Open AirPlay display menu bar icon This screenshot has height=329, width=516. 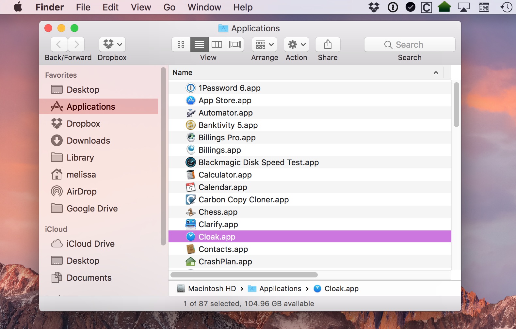tap(464, 7)
